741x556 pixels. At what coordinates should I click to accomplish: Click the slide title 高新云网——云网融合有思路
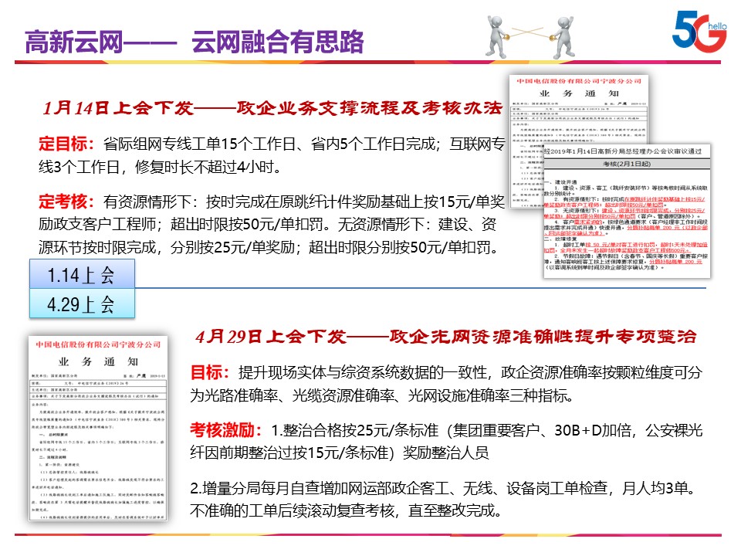point(195,42)
